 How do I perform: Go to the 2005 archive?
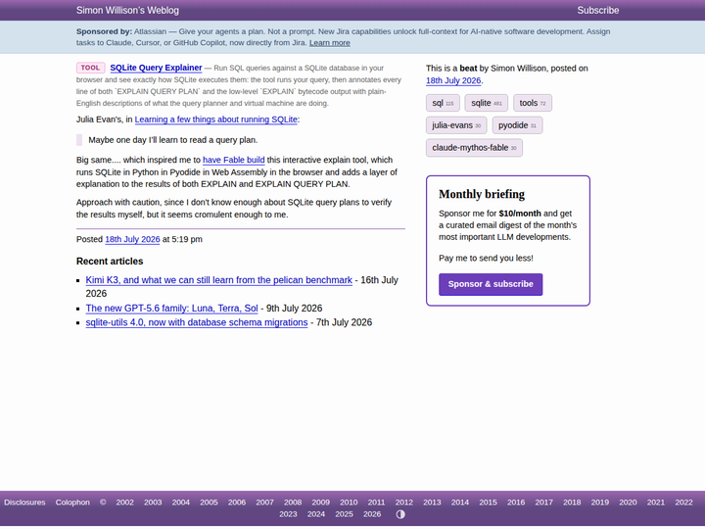coord(209,502)
